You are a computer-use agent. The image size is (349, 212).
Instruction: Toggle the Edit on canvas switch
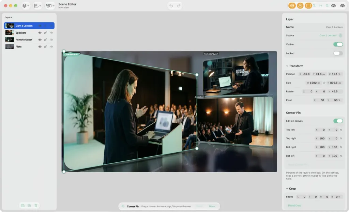tap(338, 121)
